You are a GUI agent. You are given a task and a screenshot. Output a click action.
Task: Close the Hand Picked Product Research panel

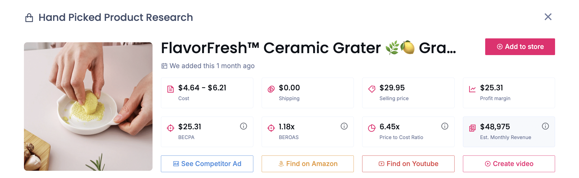[548, 17]
